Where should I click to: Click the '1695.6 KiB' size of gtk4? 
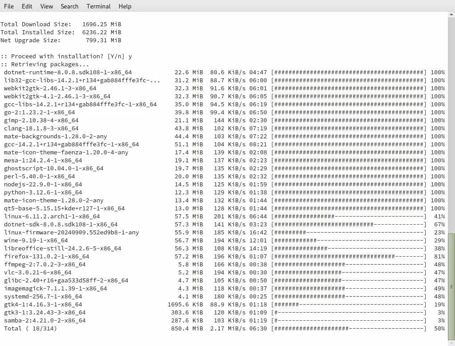tap(185, 305)
